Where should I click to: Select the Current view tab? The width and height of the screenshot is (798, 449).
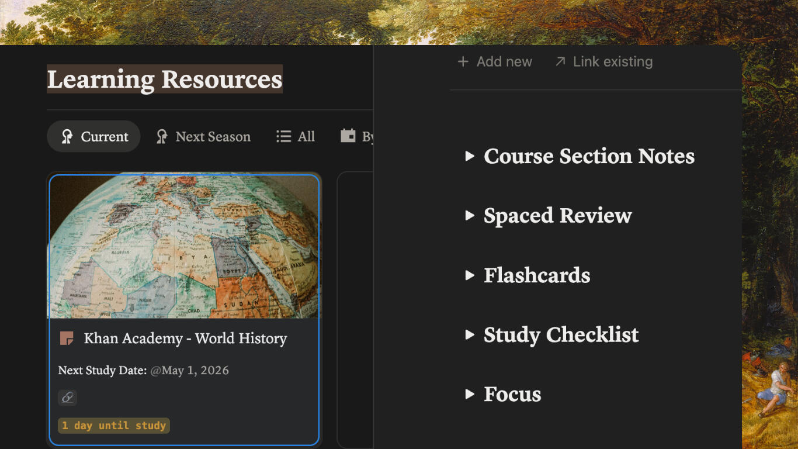tap(93, 136)
